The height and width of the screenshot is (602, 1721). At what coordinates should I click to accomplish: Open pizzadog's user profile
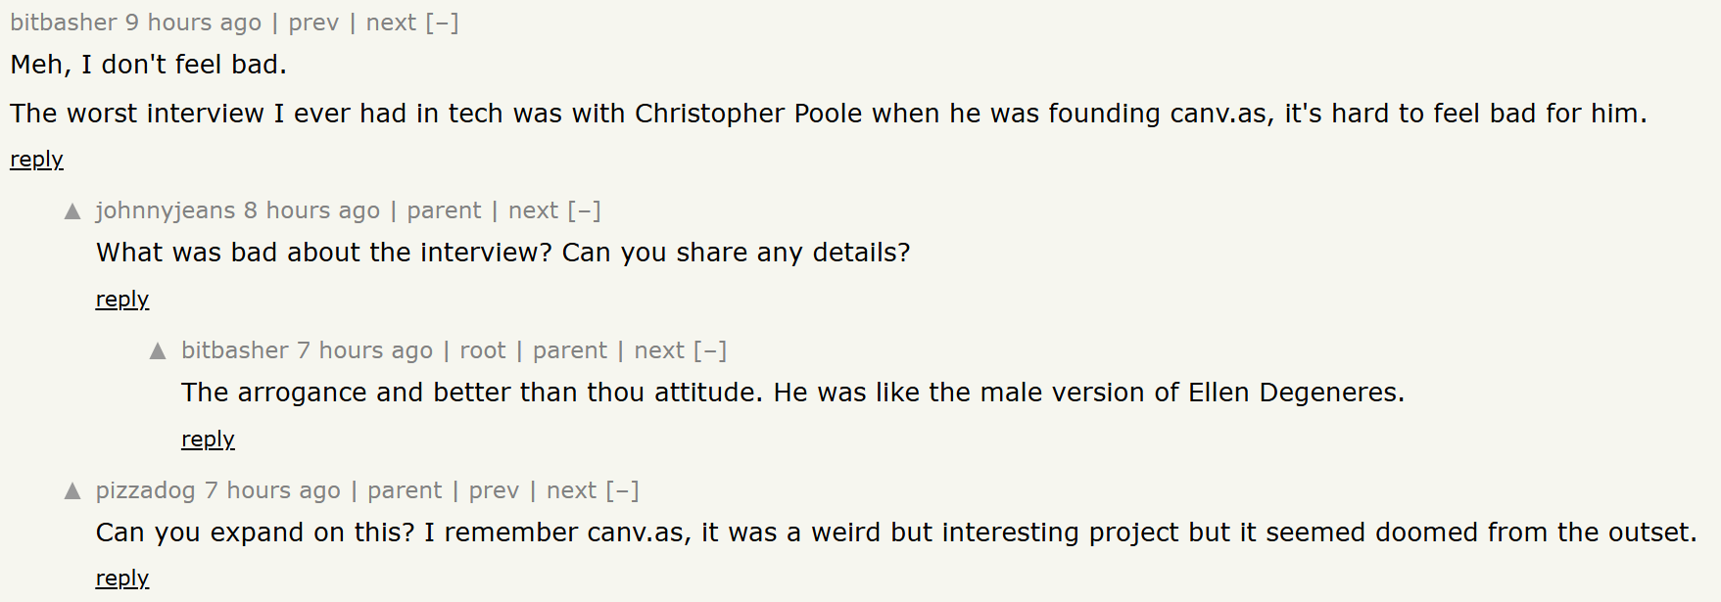[145, 490]
